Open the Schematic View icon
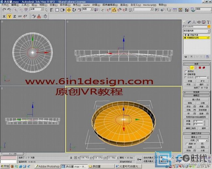 click(x=180, y=10)
